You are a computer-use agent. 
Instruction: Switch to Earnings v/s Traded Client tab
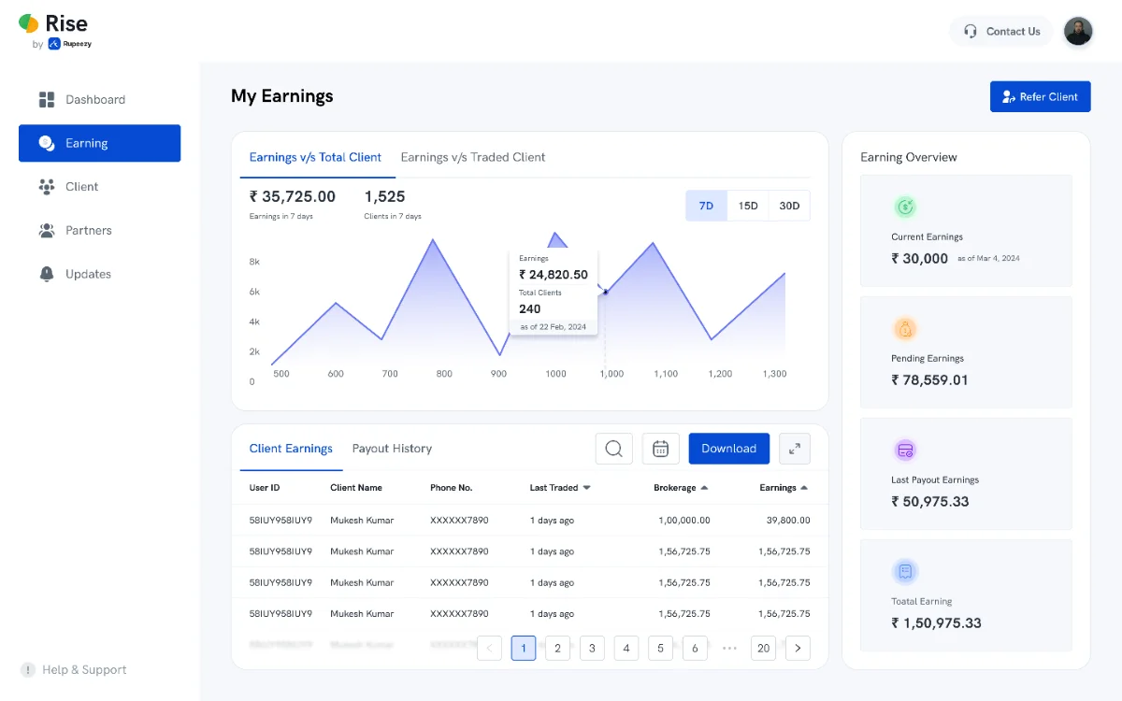click(473, 157)
